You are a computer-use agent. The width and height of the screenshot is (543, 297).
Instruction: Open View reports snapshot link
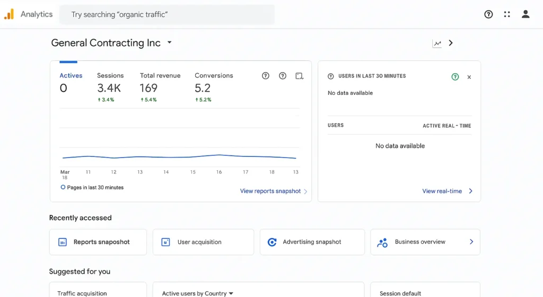pos(270,191)
